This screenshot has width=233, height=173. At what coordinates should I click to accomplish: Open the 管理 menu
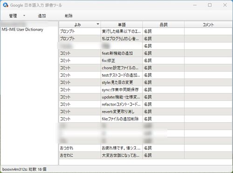click(x=13, y=16)
